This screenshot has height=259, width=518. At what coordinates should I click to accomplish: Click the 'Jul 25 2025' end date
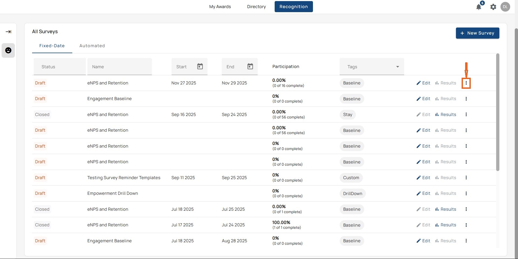(233, 209)
